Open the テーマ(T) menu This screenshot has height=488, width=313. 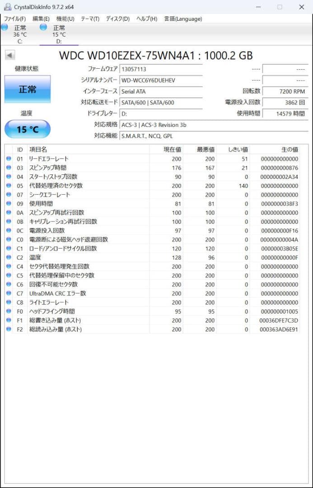(x=90, y=19)
